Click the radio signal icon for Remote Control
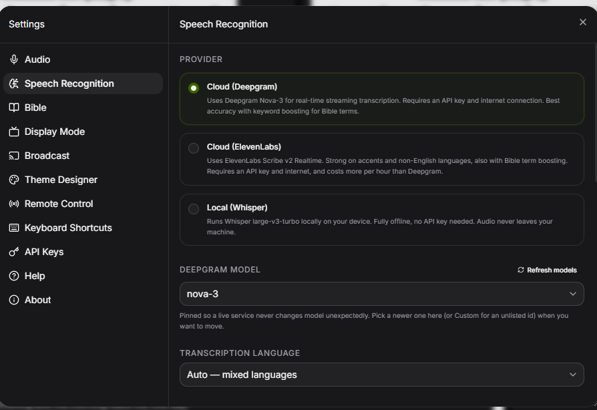This screenshot has width=597, height=410. pyautogui.click(x=14, y=204)
